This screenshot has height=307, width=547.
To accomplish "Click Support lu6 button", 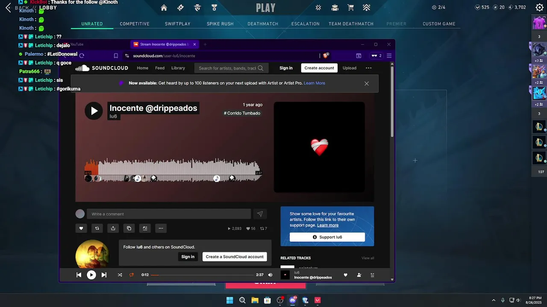I will [x=327, y=237].
